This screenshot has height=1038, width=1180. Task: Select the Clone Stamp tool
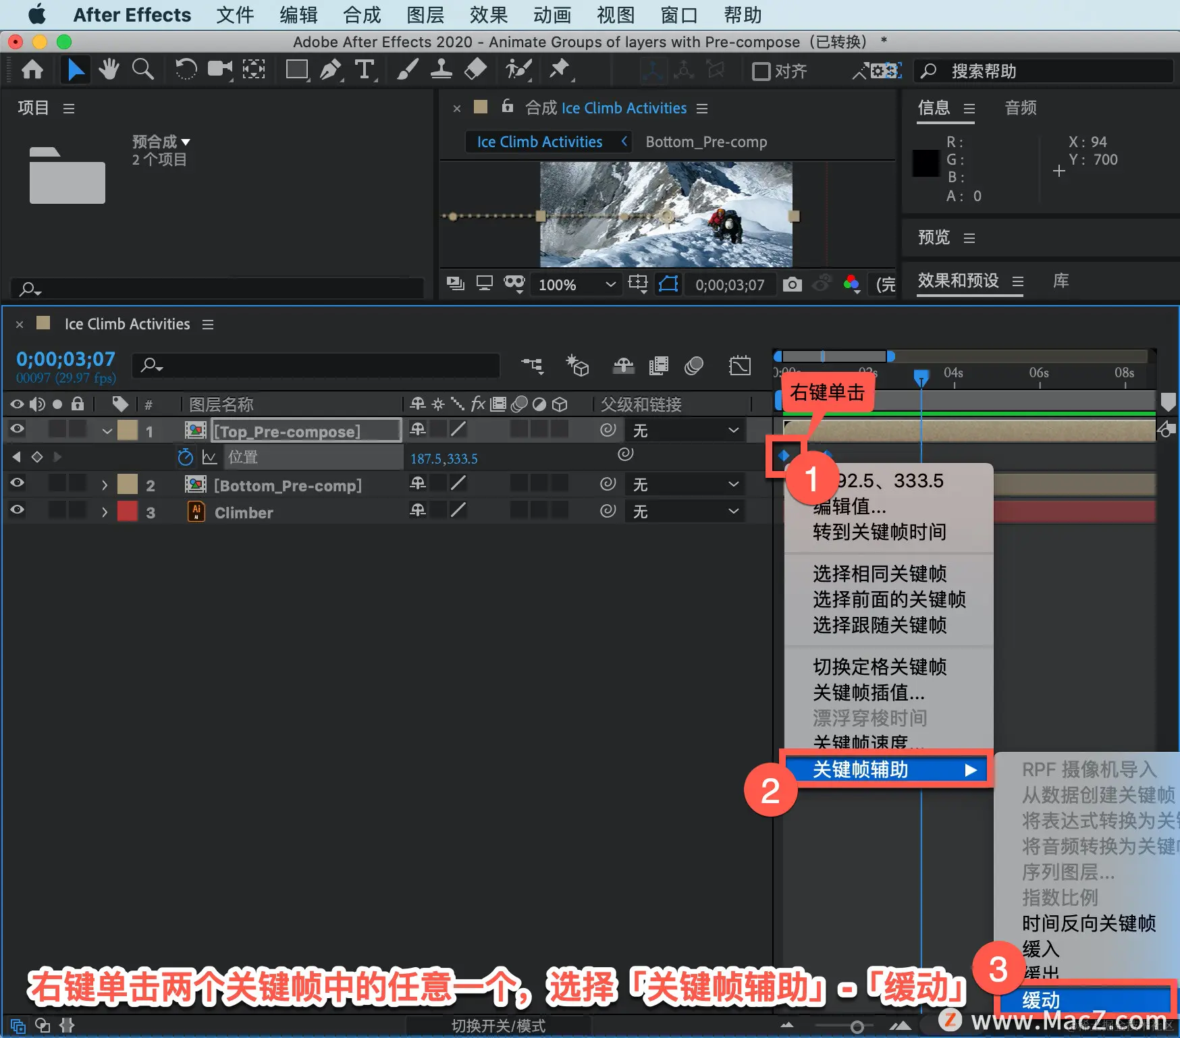click(x=441, y=70)
